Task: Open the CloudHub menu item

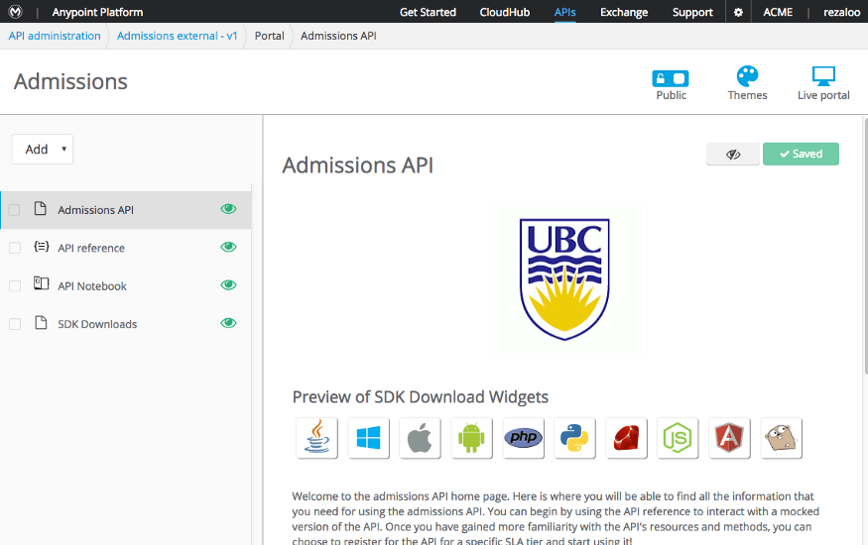Action: pos(504,12)
